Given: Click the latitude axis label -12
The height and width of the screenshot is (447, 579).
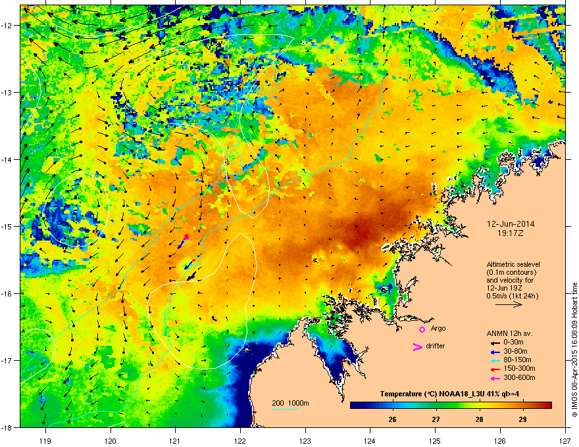Looking at the screenshot, I should [x=7, y=25].
